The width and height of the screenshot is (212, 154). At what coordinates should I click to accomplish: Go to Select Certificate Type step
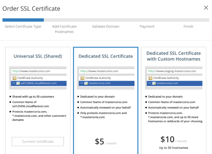tap(23, 26)
